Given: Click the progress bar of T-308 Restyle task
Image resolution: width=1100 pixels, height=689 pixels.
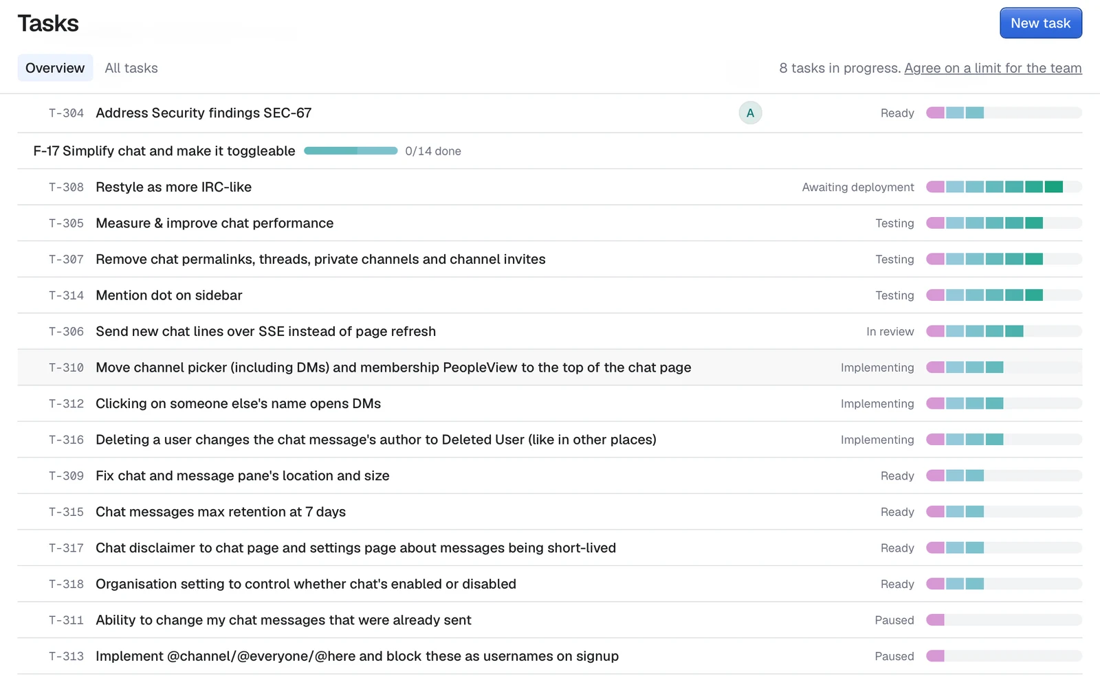Looking at the screenshot, I should click(x=1004, y=187).
